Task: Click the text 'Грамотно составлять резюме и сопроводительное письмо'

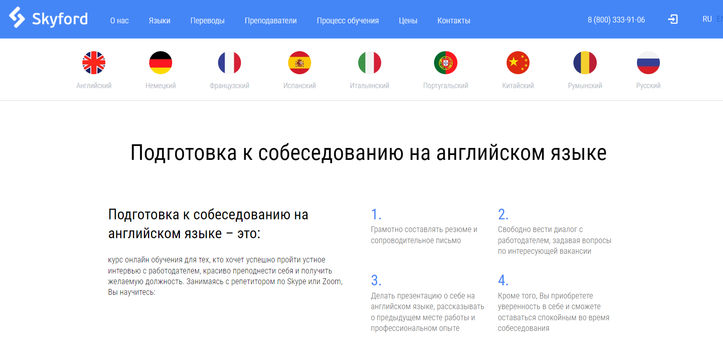Action: pos(424,235)
